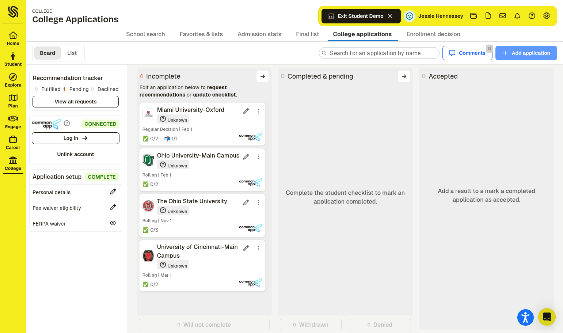Click the Common App help question icon
Viewport: 563px width, 333px height.
pos(67,123)
